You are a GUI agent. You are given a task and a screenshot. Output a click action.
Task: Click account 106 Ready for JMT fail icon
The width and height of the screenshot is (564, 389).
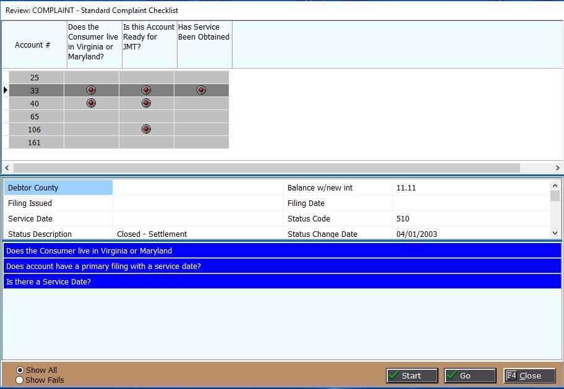click(x=146, y=129)
